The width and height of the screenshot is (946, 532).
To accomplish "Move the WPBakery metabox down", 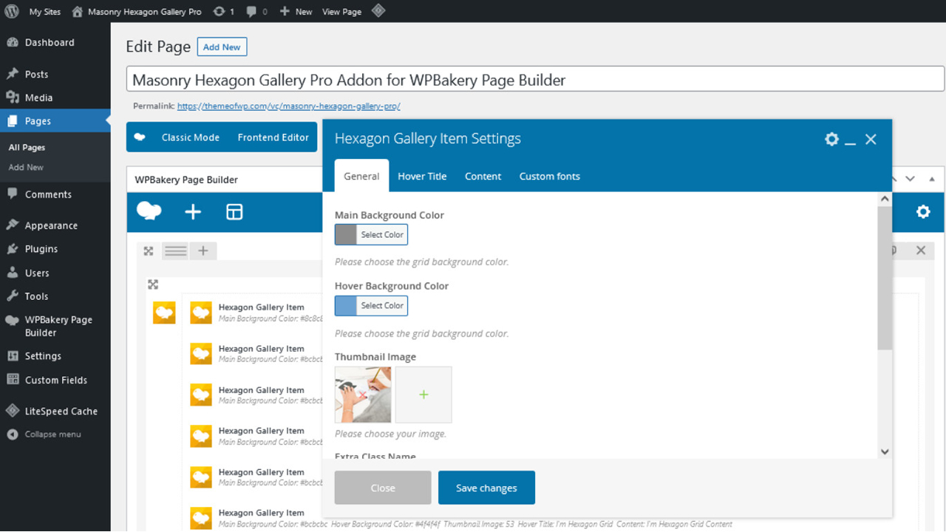I will (x=911, y=179).
